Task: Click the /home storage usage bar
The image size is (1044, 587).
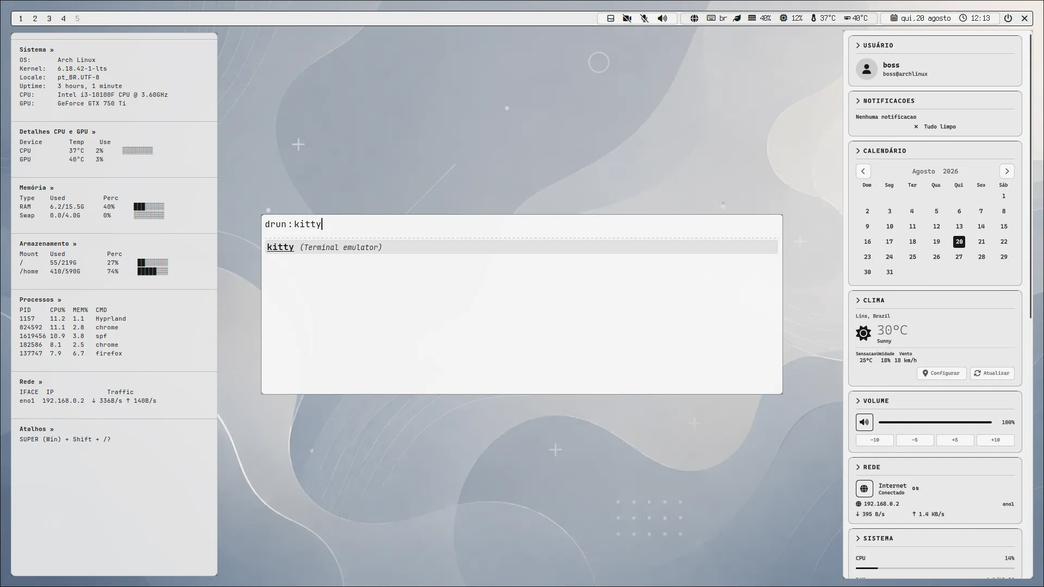Action: pos(153,271)
